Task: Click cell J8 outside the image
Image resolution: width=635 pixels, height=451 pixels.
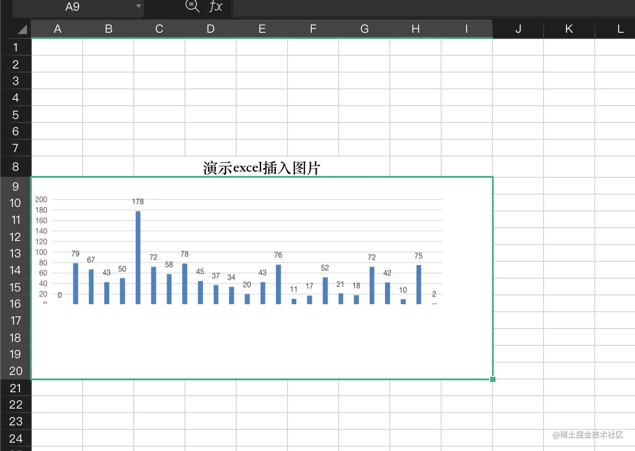Action: 518,167
